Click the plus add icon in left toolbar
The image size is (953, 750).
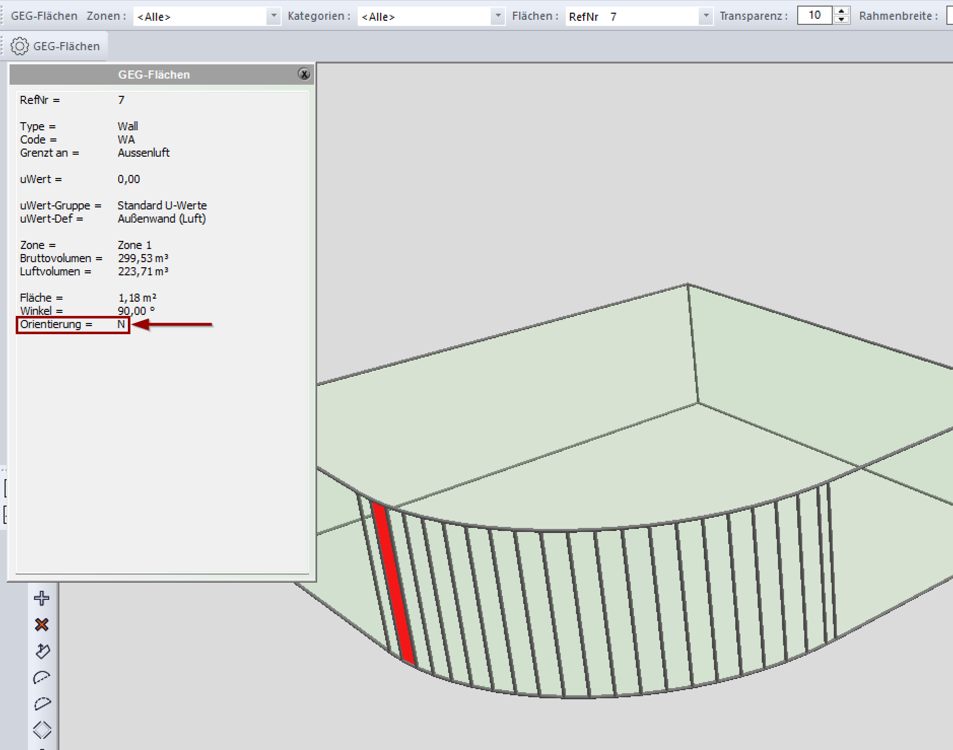(x=42, y=598)
